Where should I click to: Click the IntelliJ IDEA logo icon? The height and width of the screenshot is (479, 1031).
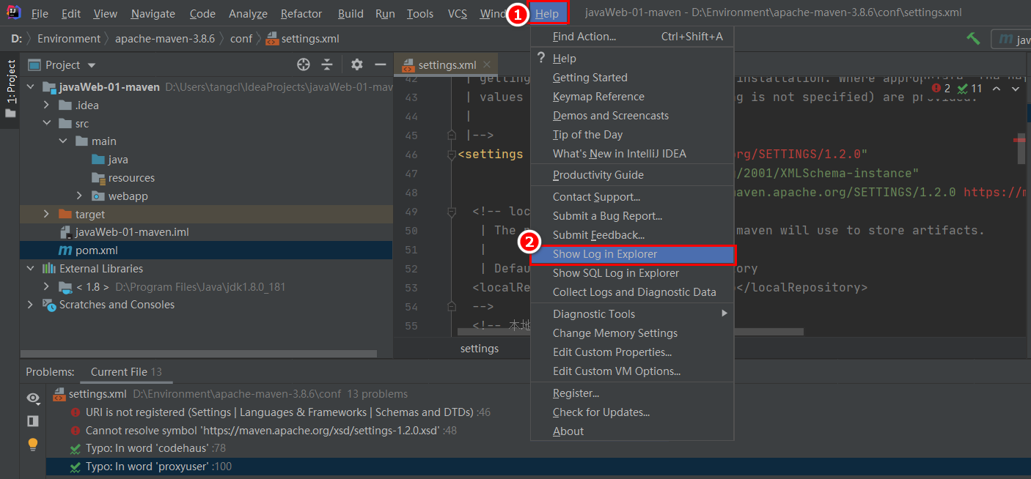[x=13, y=13]
